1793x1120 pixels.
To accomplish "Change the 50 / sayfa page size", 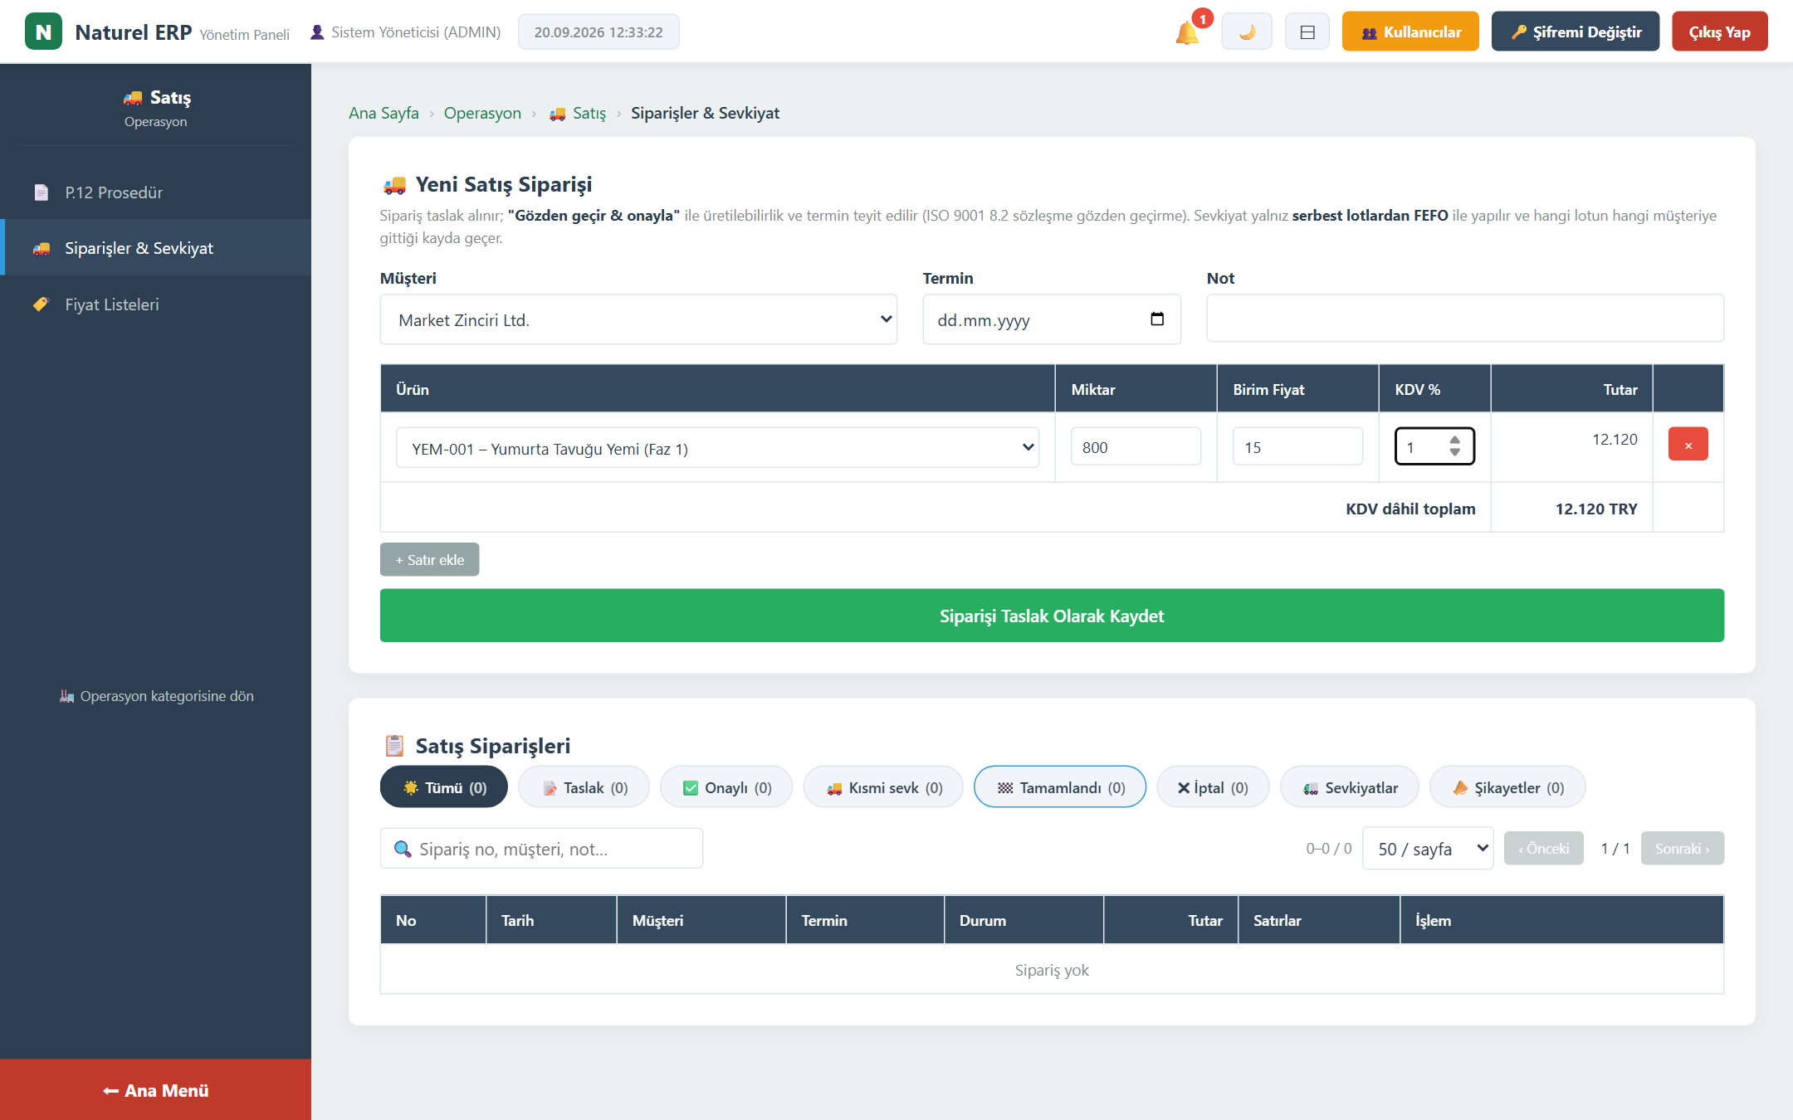I will pos(1428,849).
